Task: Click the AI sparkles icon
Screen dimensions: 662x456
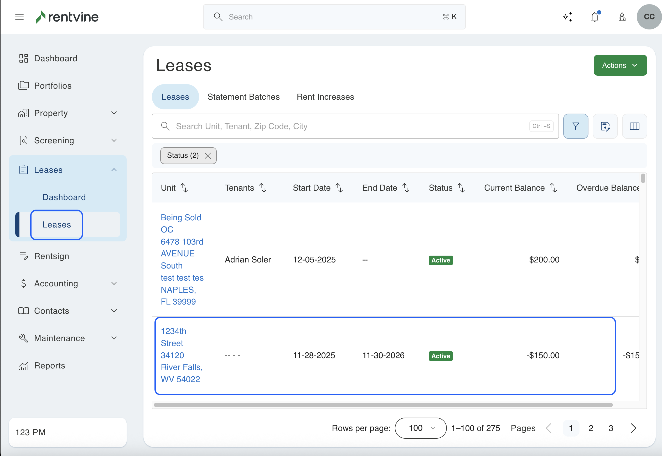Action: (567, 17)
